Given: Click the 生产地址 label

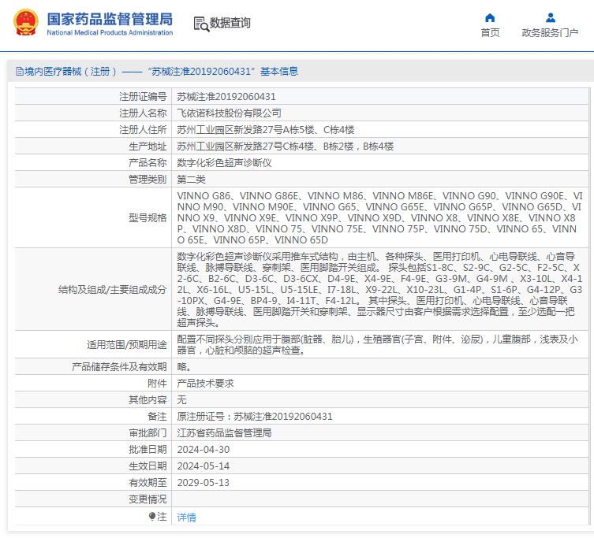Looking at the screenshot, I should [148, 147].
